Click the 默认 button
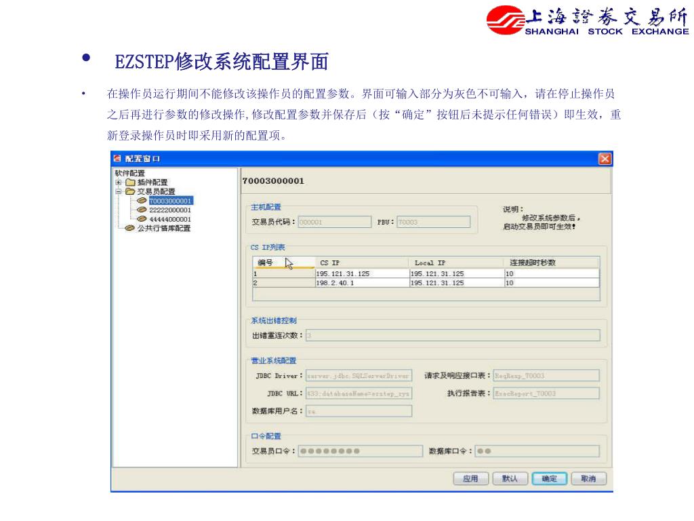 pos(510,478)
